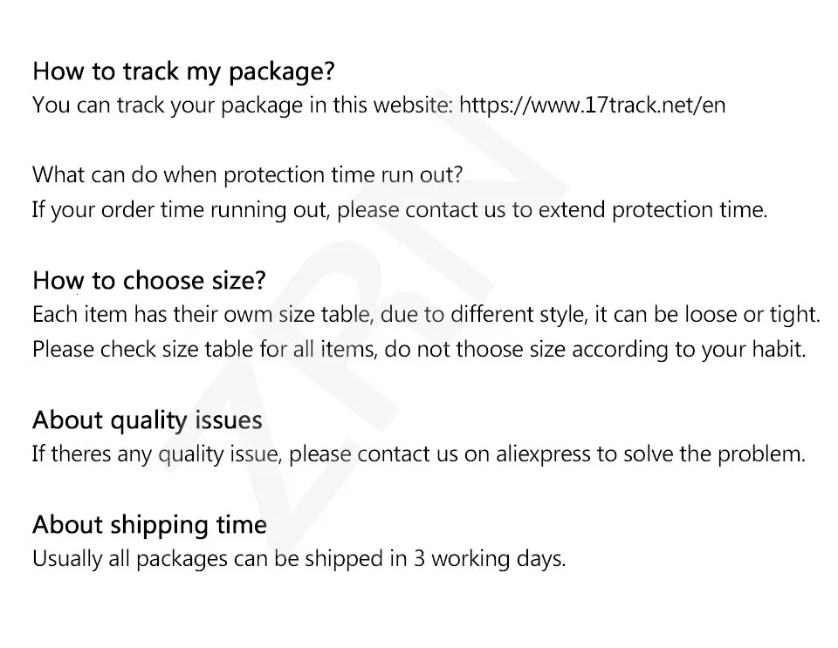838x648 pixels.
Task: Click the 'How to track my package?' heading
Action: 183,71
